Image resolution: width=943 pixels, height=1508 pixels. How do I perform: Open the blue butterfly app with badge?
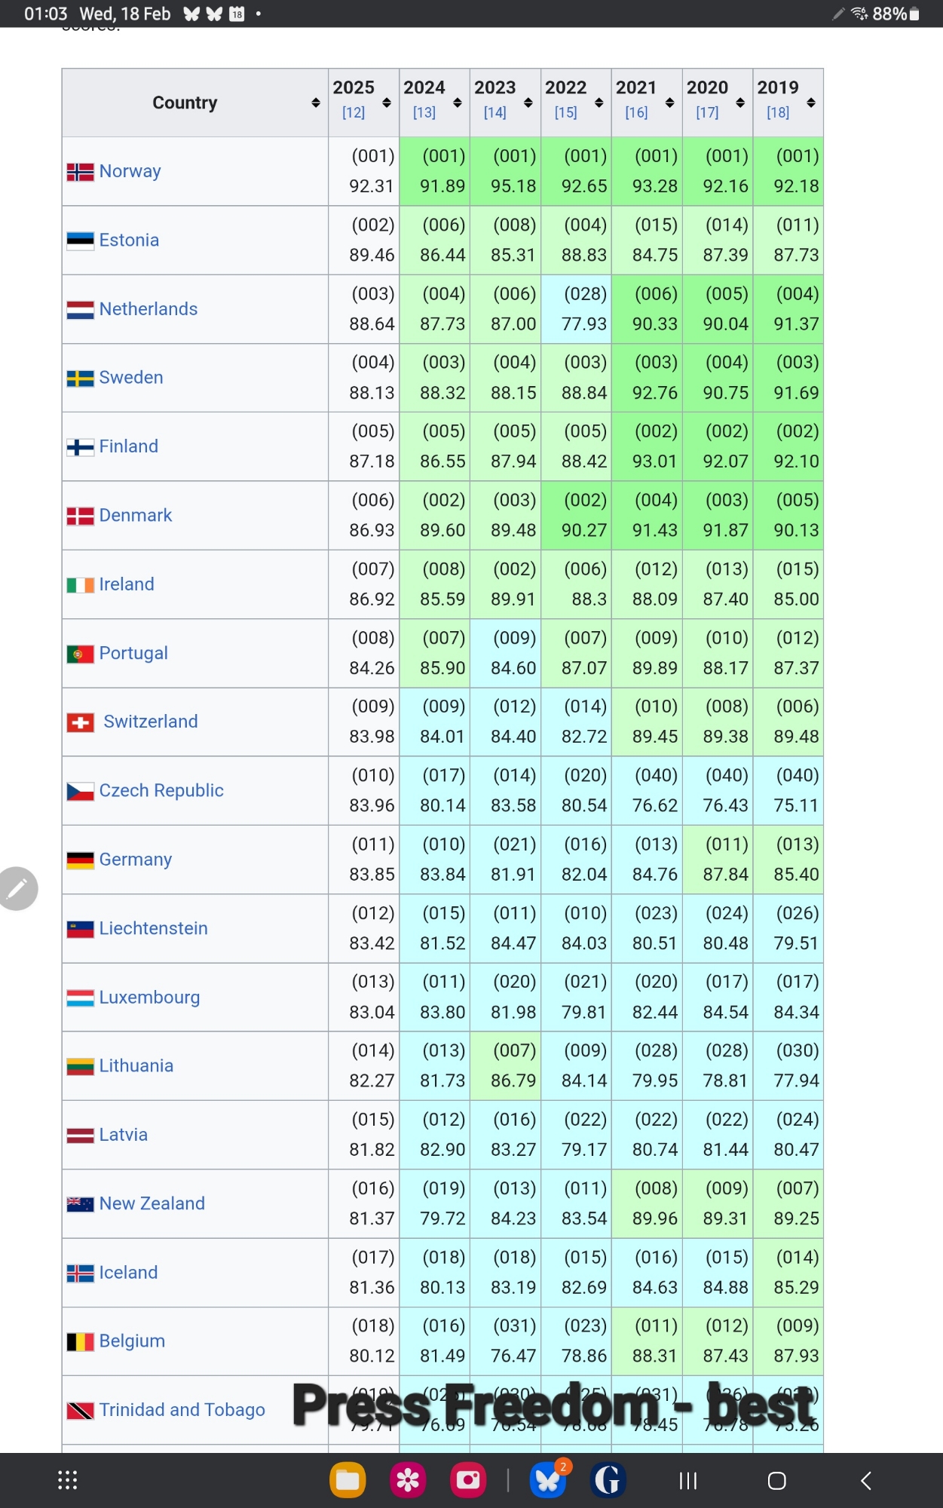click(x=548, y=1480)
